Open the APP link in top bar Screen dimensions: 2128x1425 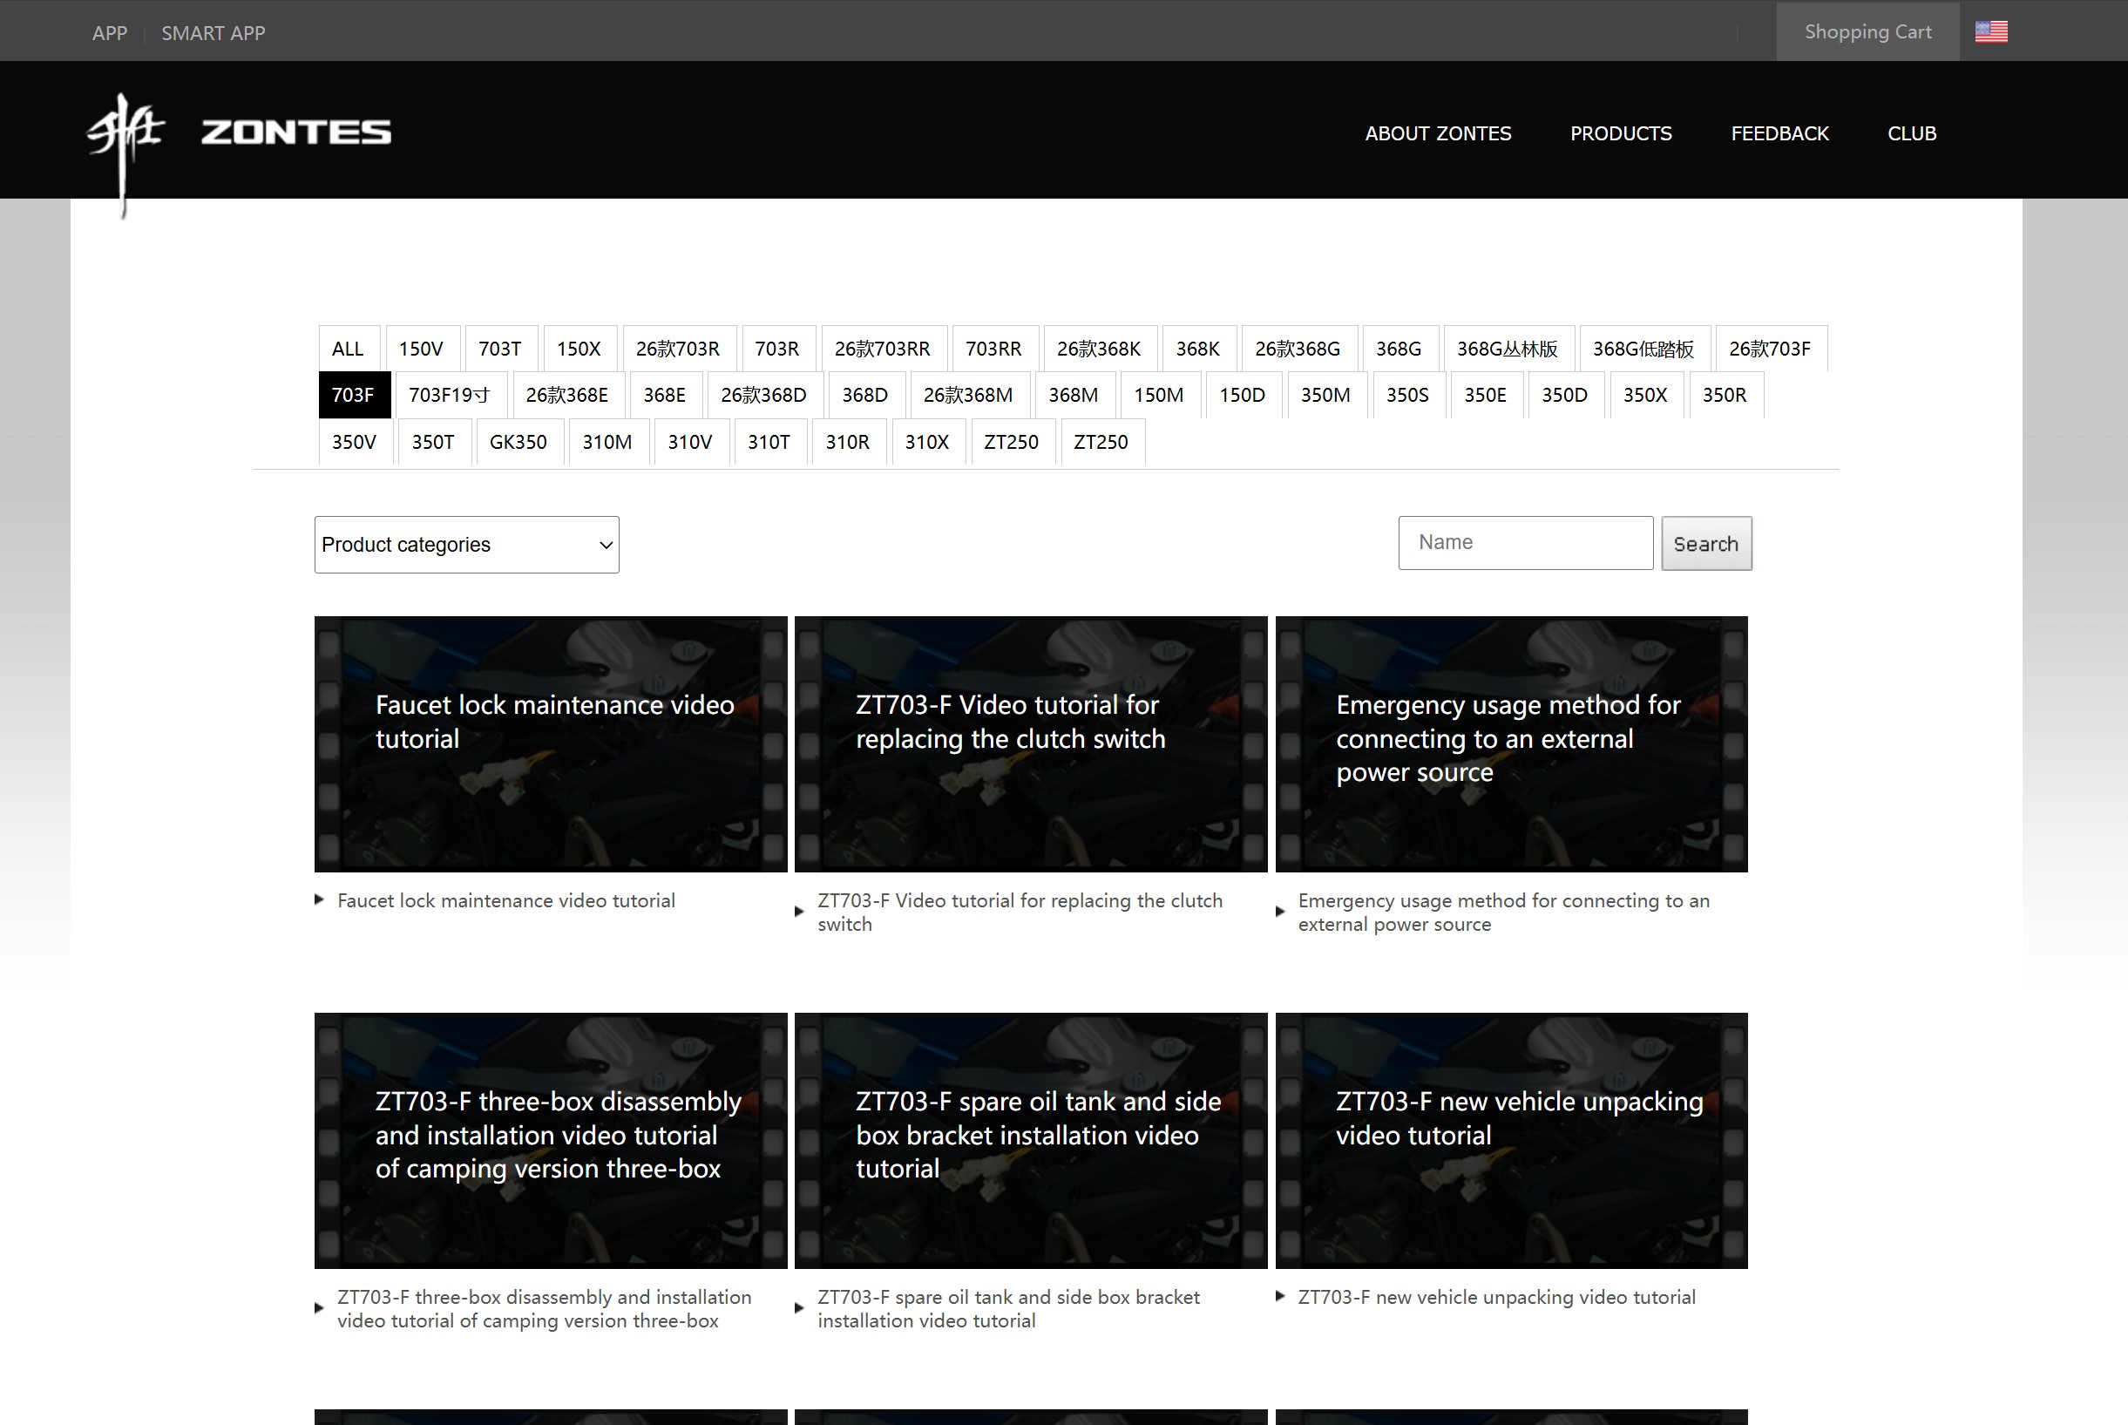click(110, 33)
